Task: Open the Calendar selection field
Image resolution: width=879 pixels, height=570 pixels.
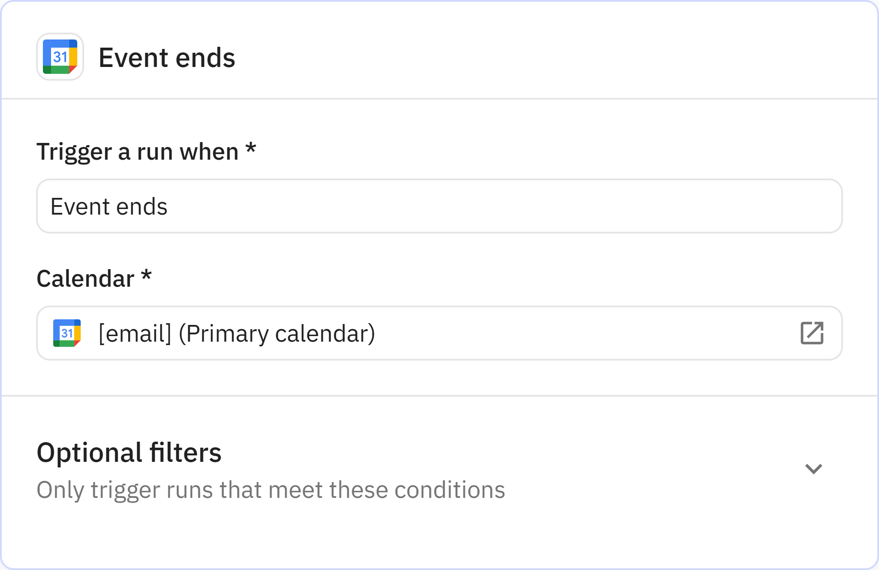Action: point(439,333)
